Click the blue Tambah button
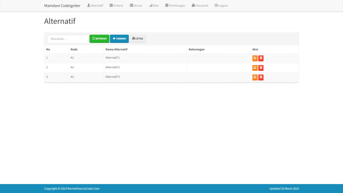The width and height of the screenshot is (343, 193). pyautogui.click(x=119, y=39)
